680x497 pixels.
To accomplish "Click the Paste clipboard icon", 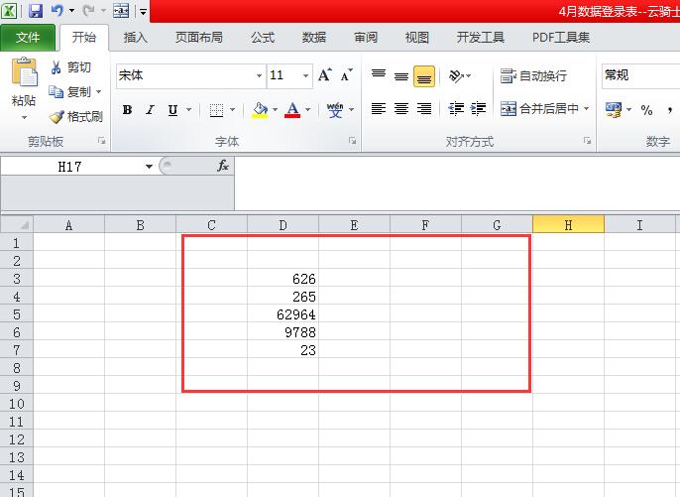I will coord(24,71).
